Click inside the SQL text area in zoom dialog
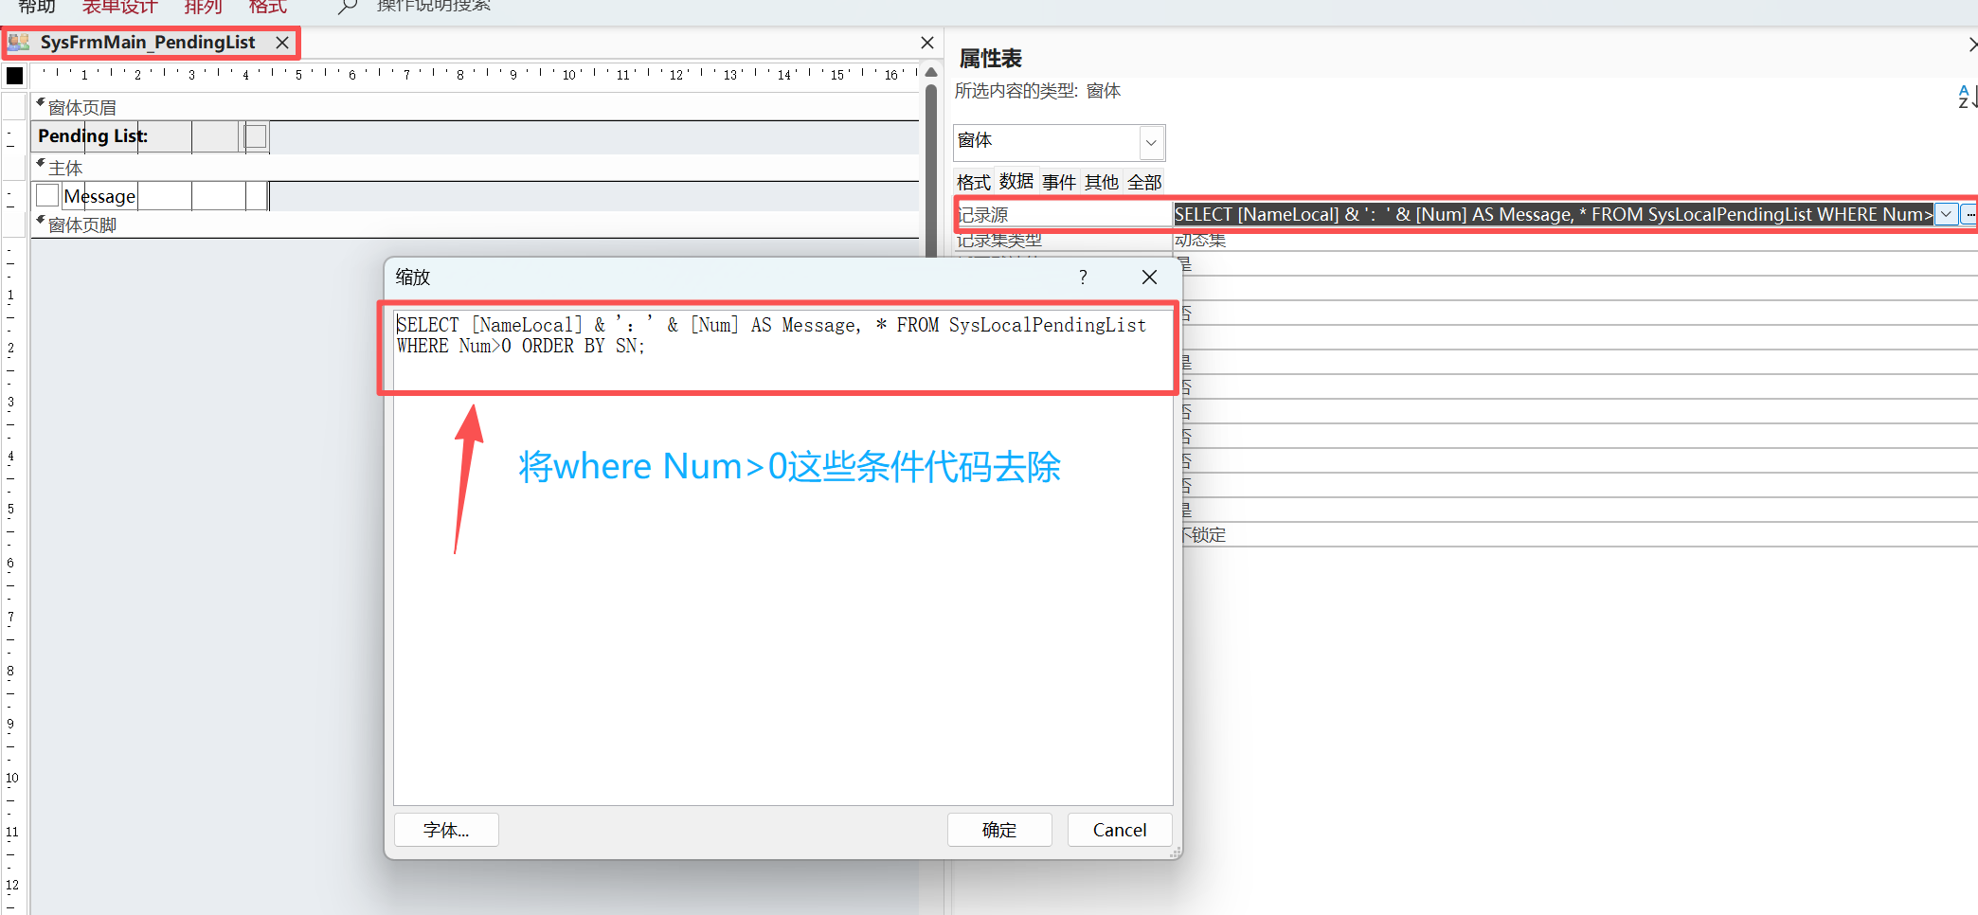This screenshot has height=915, width=1978. point(782,568)
